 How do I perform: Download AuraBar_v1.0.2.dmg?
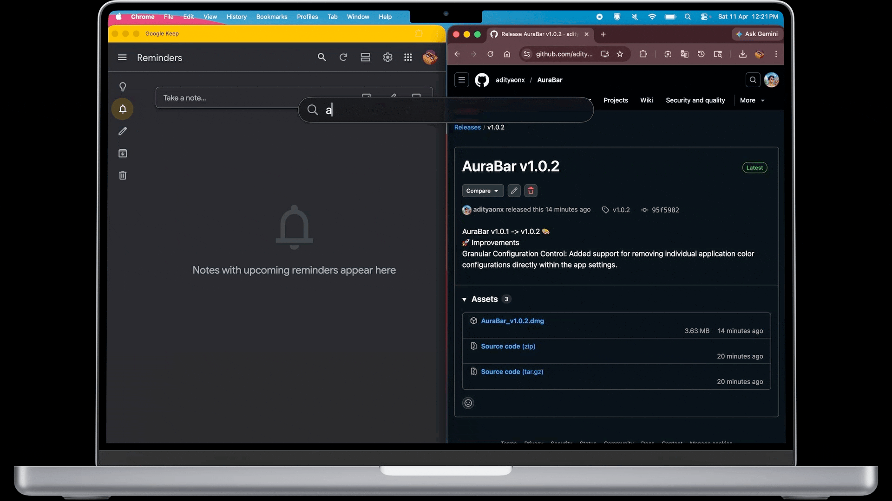coord(512,321)
